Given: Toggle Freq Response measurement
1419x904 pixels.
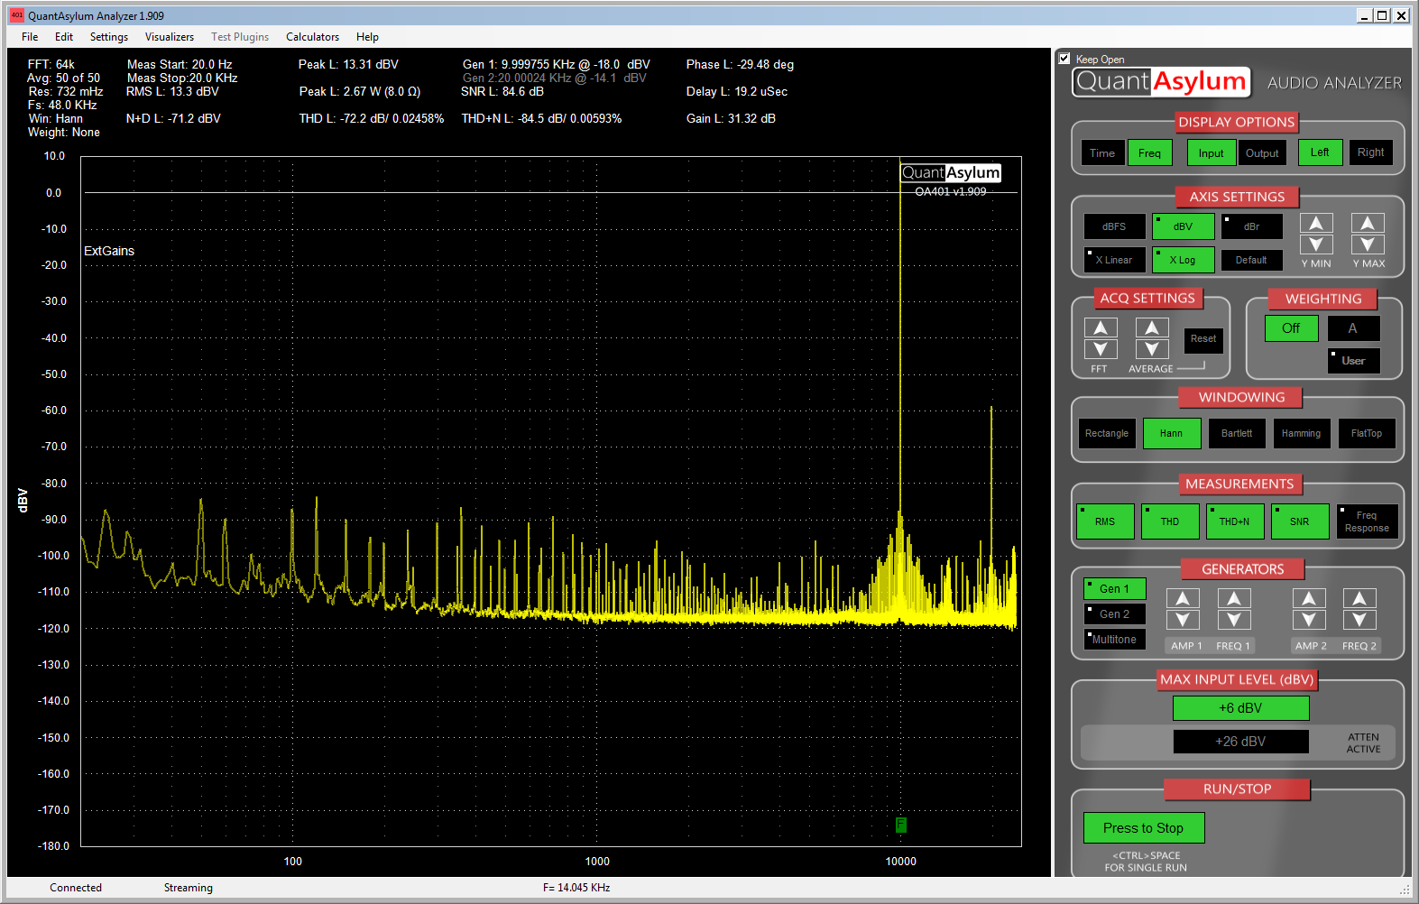Looking at the screenshot, I should 1368,521.
